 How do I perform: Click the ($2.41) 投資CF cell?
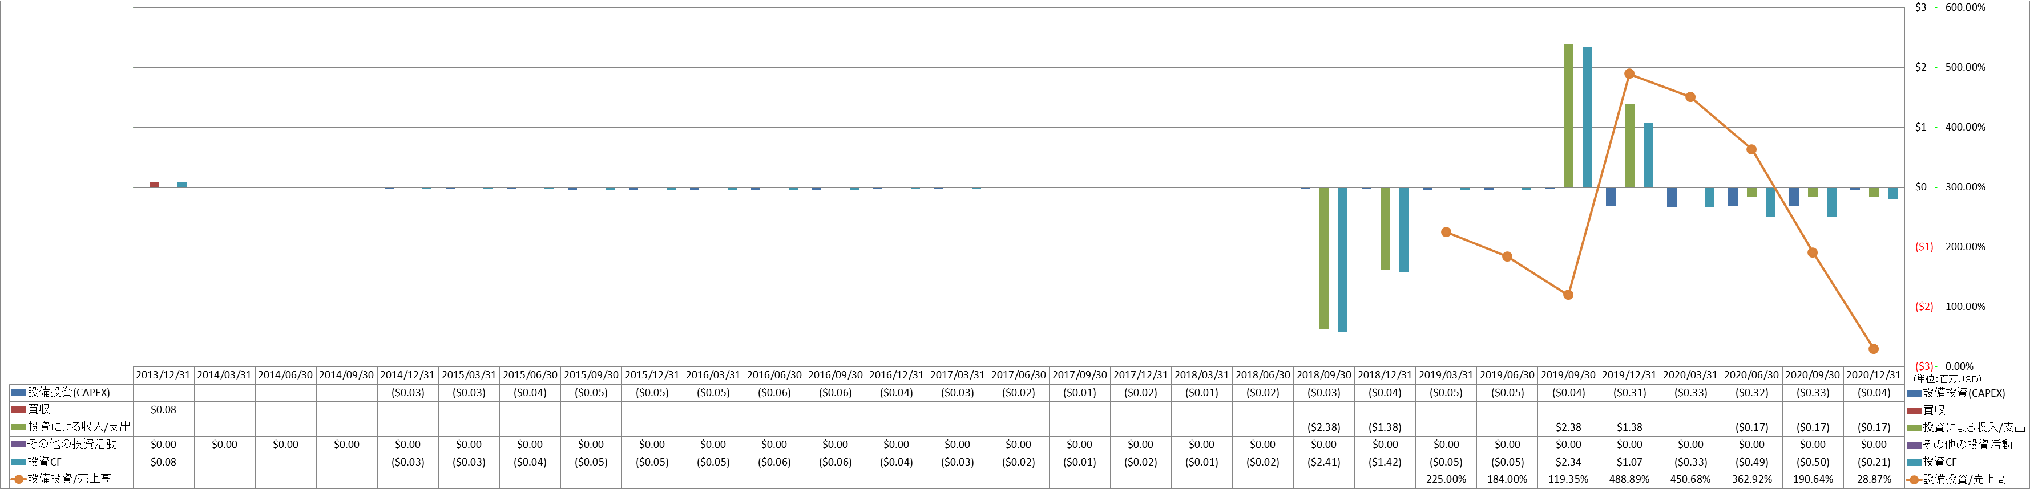pyautogui.click(x=1324, y=462)
